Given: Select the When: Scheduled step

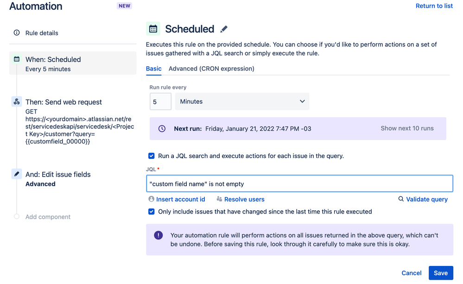Looking at the screenshot, I should [x=73, y=63].
